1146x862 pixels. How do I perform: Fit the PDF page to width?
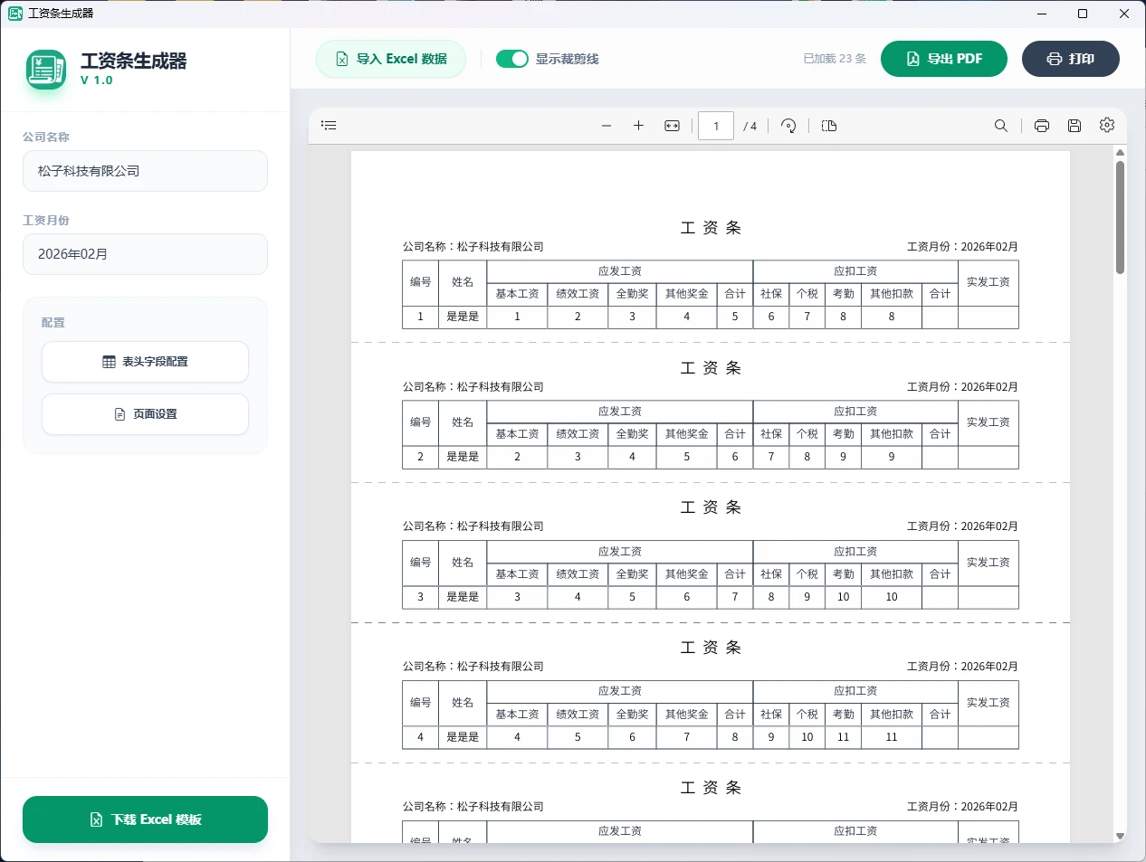pos(672,126)
